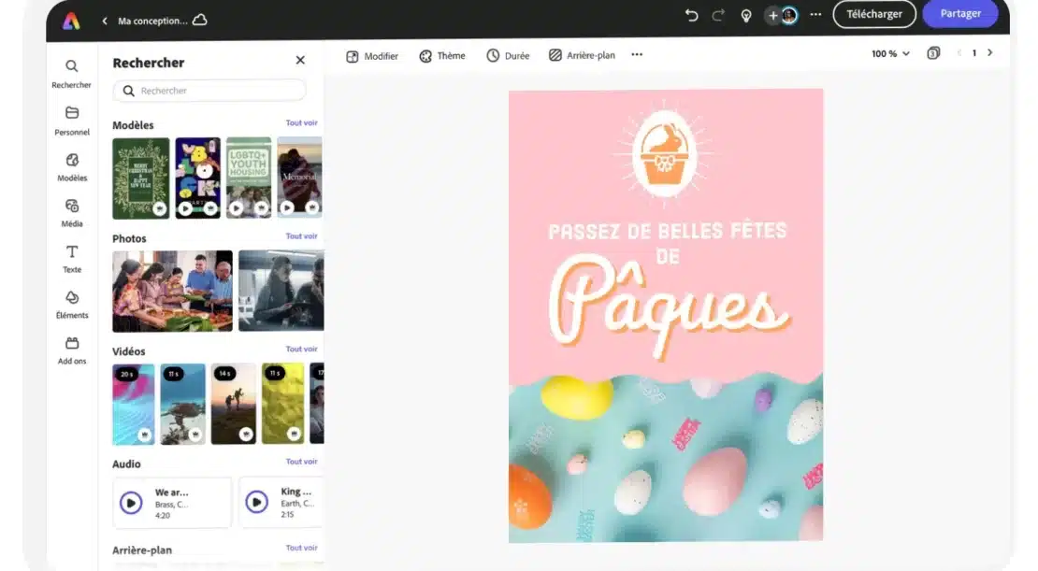Click the Télécharger button
1038x571 pixels.
pos(874,14)
